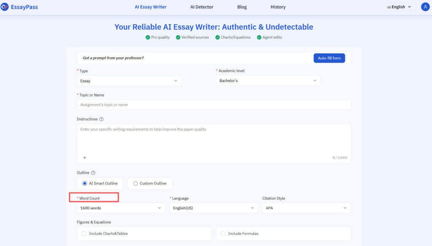This screenshot has height=246, width=432.
Task: Click the plus icon in Instructions box
Action: click(84, 158)
